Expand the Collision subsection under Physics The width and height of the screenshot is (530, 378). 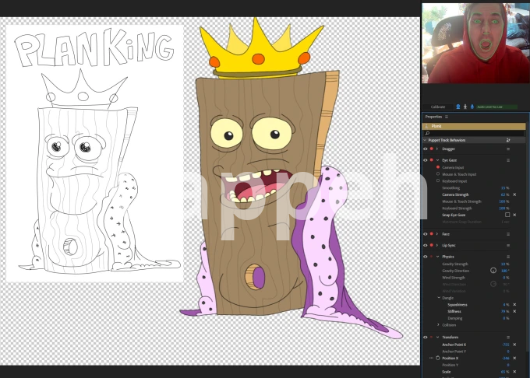(438, 325)
